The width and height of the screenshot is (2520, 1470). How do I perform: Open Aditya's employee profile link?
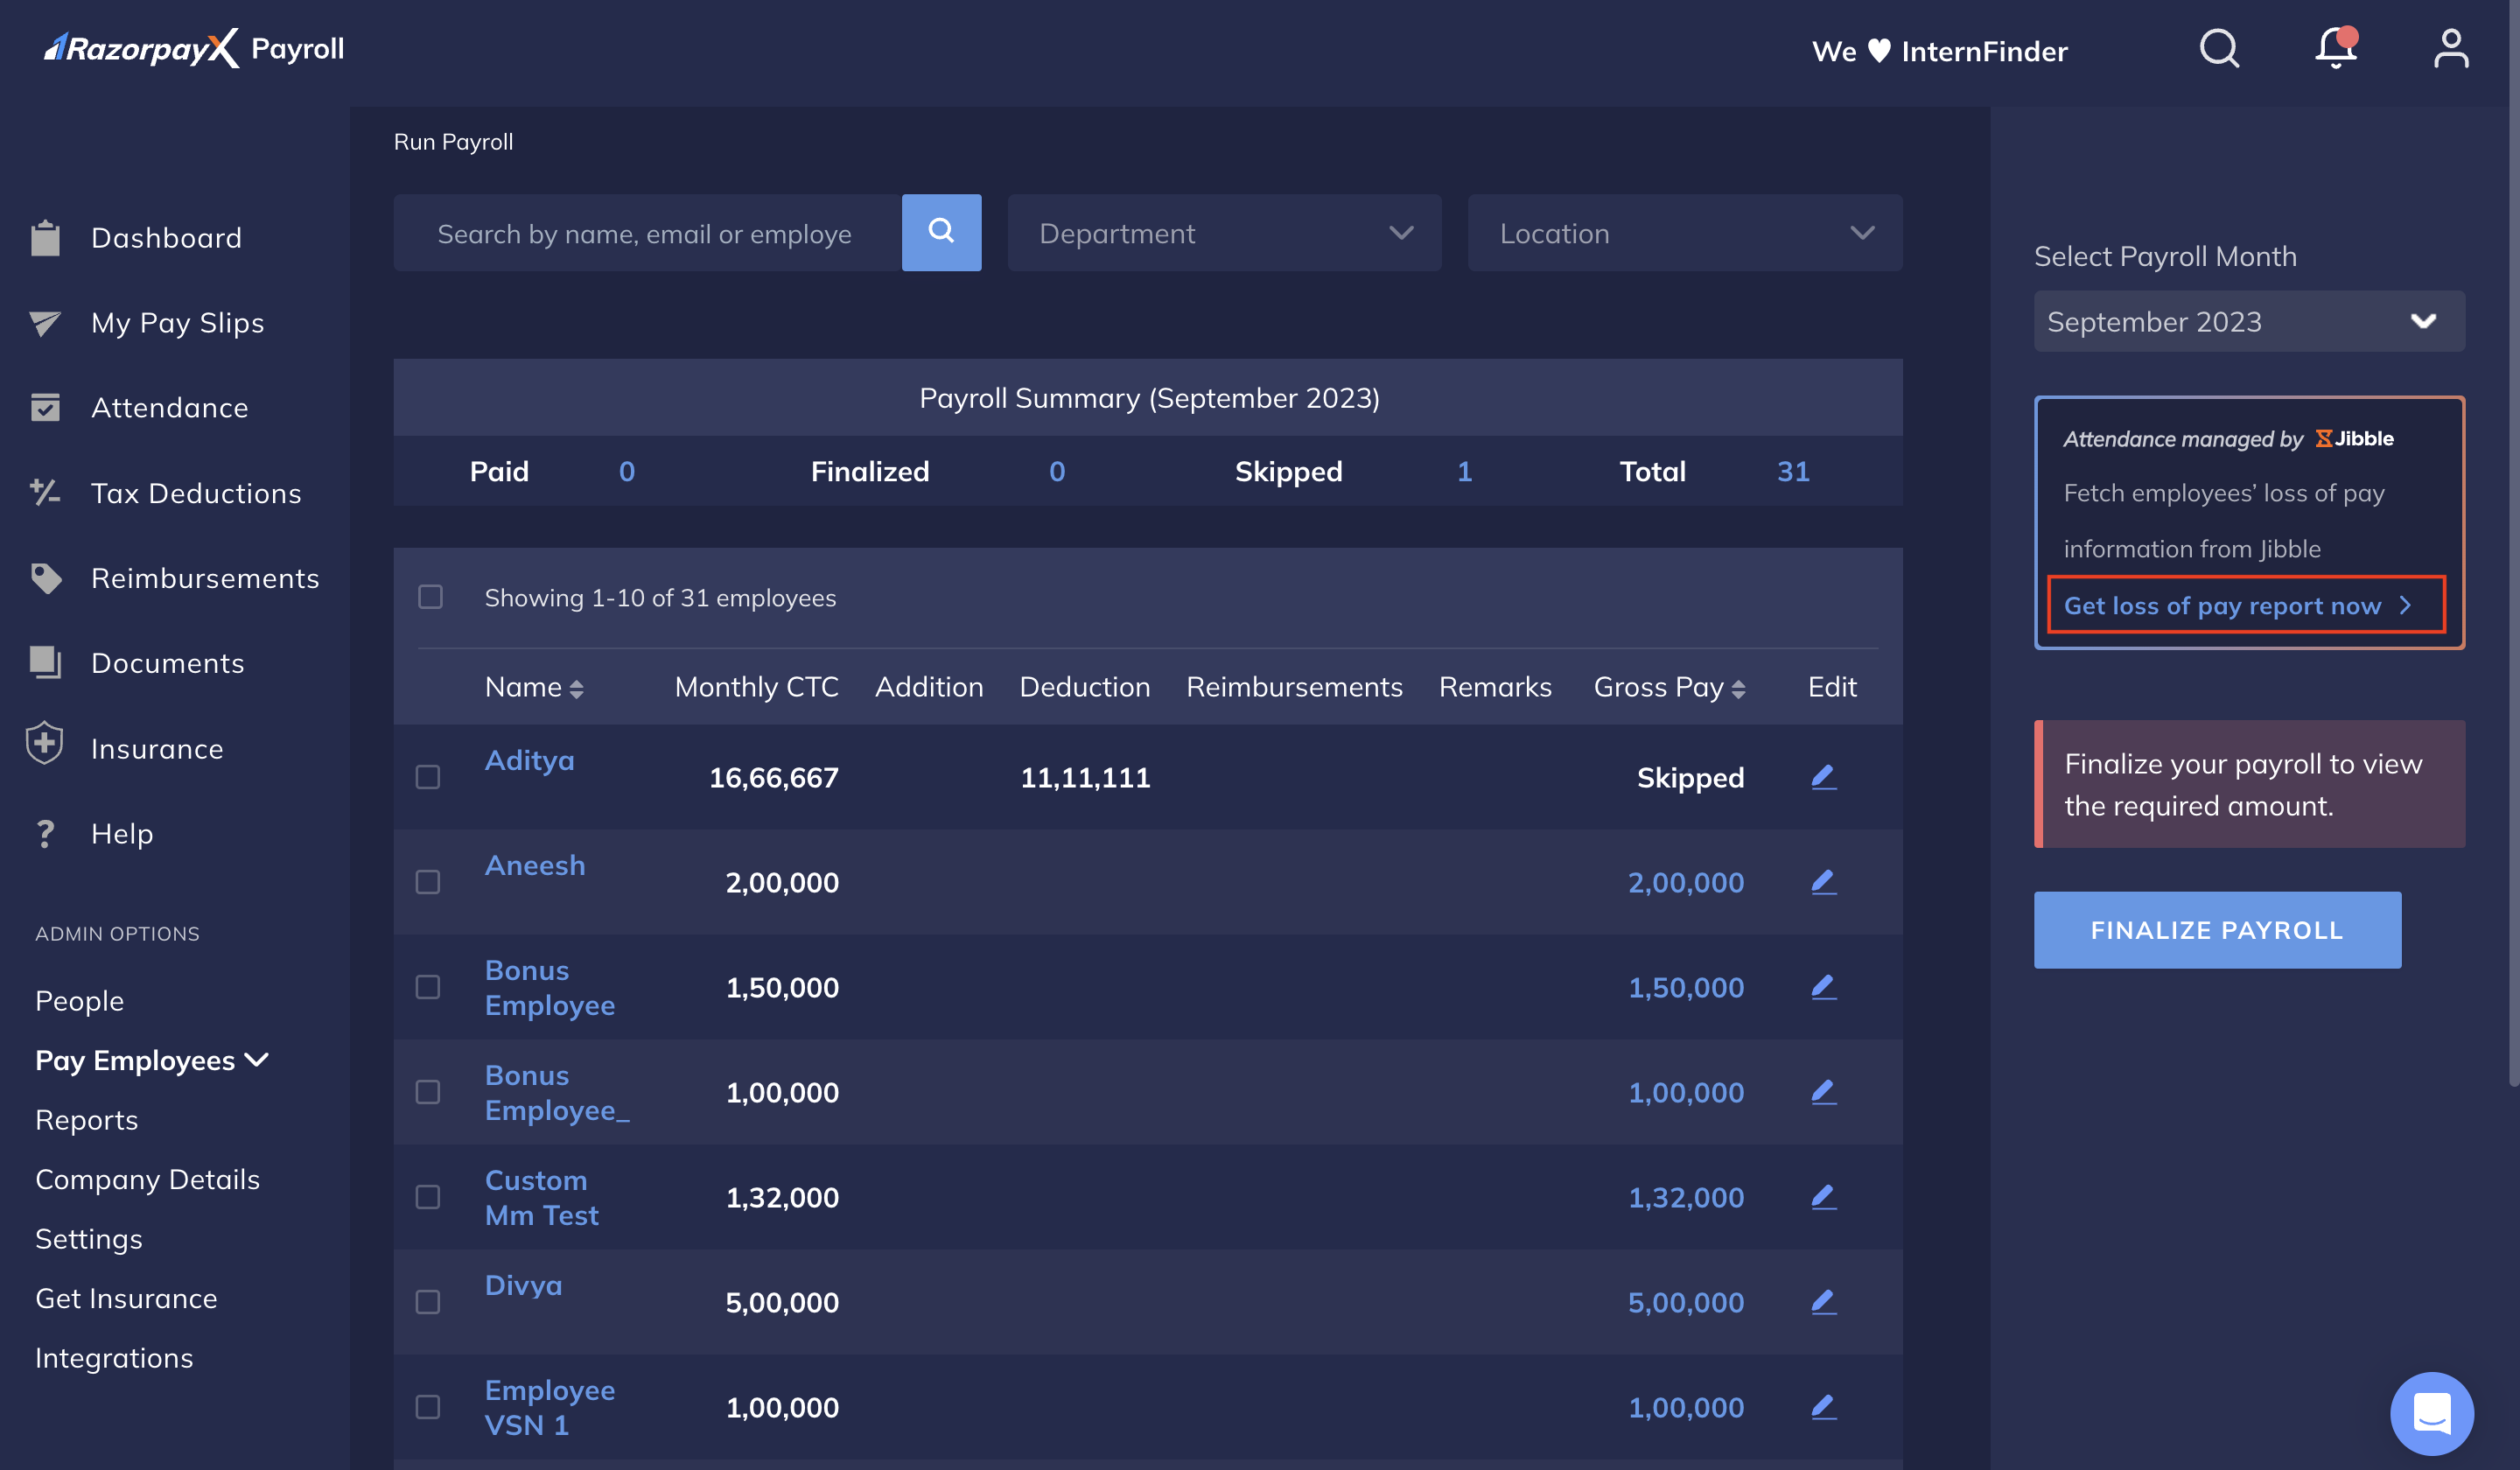click(530, 760)
